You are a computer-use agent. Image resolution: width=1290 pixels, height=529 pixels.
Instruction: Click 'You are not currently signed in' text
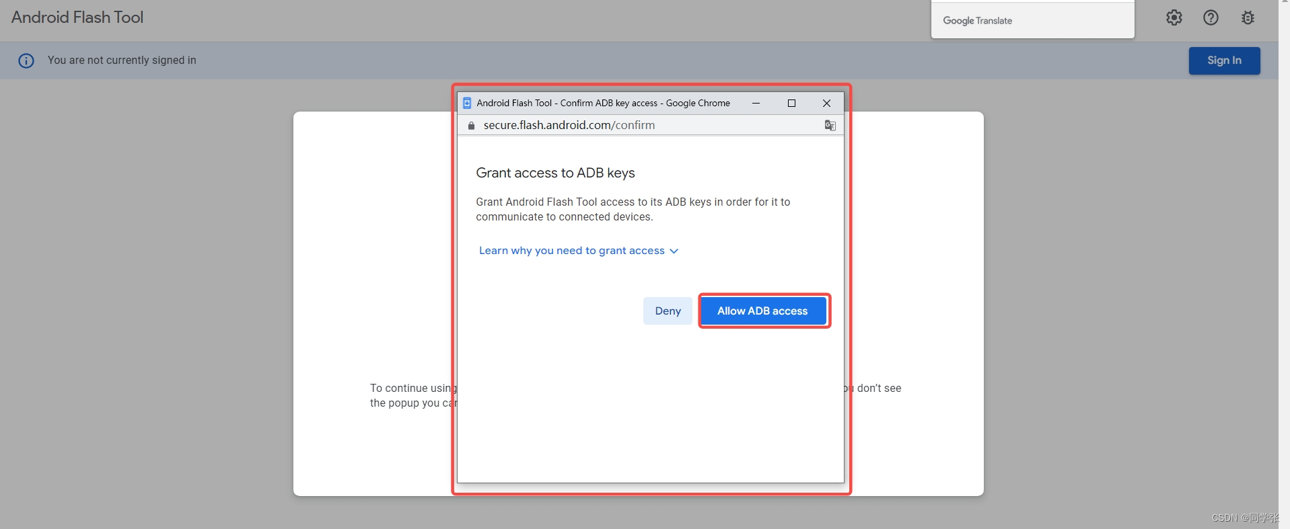(x=122, y=60)
